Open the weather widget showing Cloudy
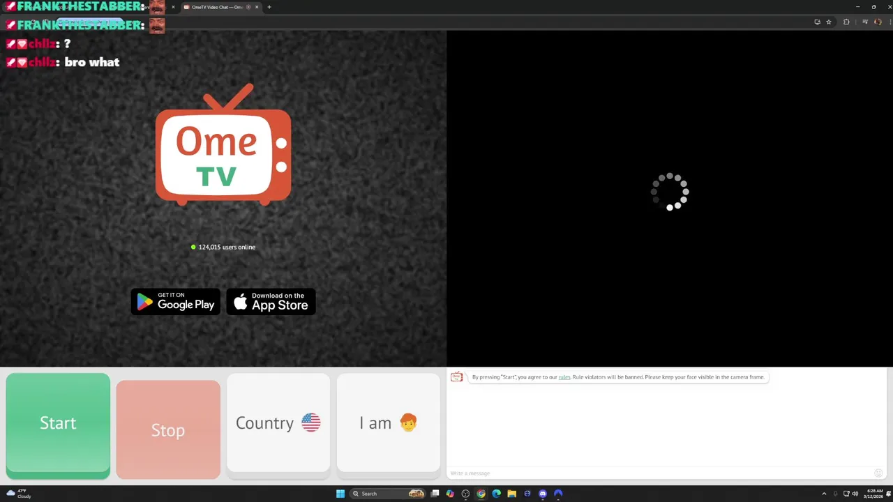Image resolution: width=893 pixels, height=502 pixels. point(19,494)
